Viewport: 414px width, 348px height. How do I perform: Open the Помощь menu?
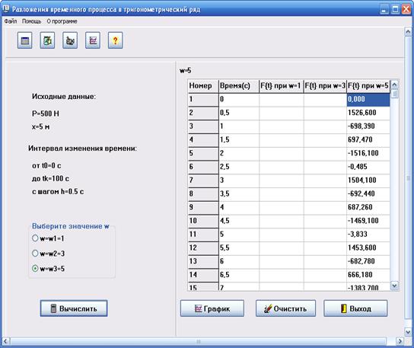pos(31,21)
